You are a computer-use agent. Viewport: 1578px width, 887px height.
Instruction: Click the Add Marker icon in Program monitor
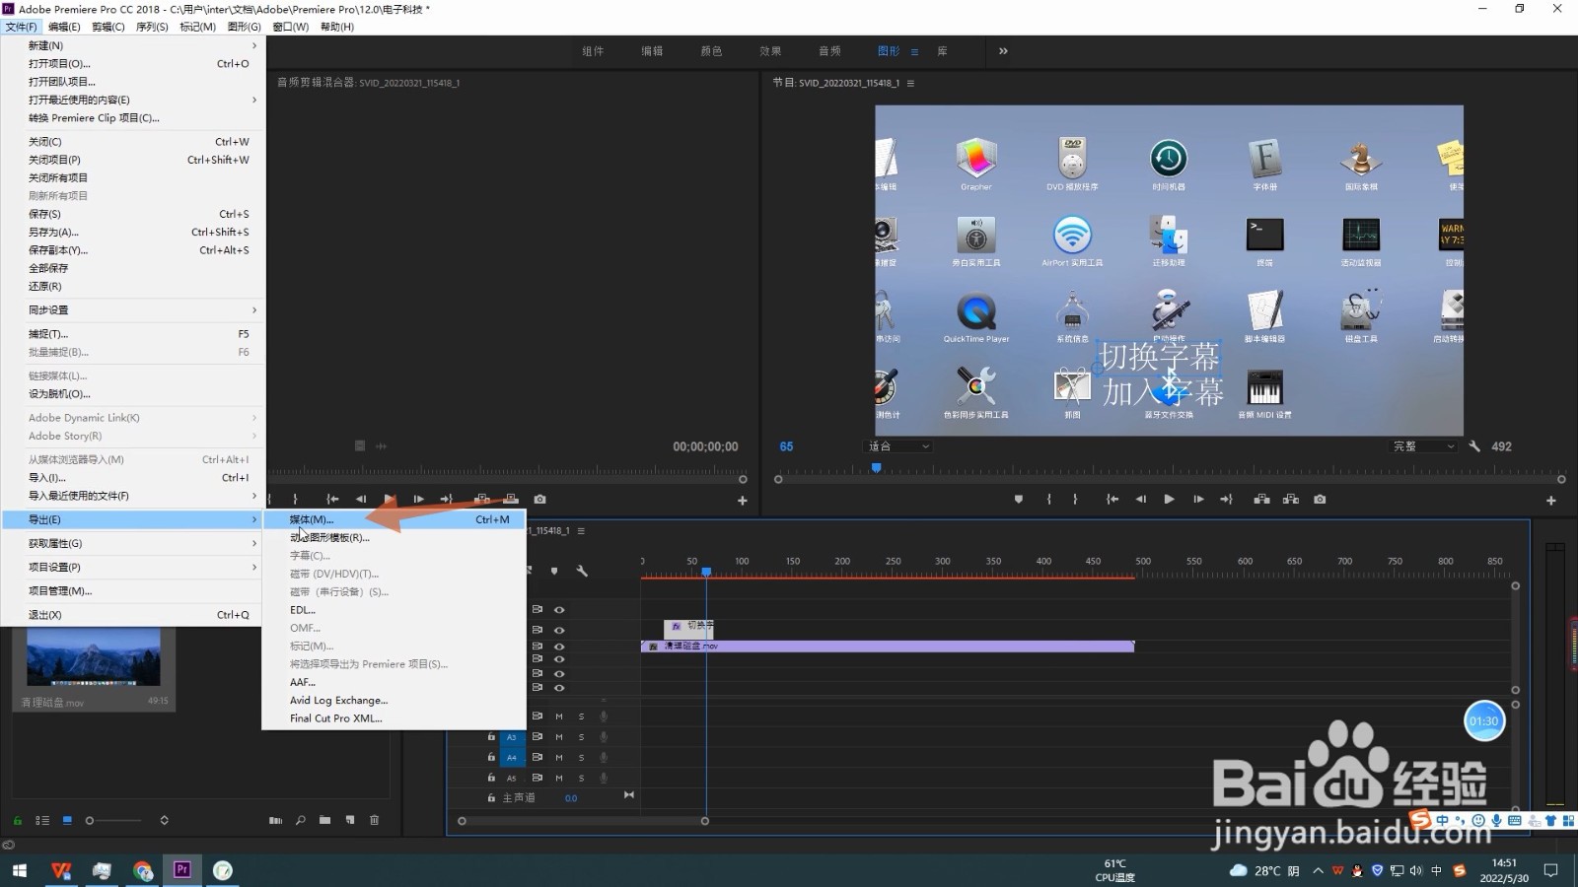[x=1019, y=500]
